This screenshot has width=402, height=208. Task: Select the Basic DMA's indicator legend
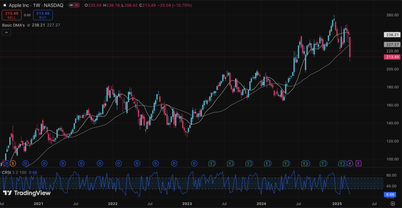tap(13, 25)
